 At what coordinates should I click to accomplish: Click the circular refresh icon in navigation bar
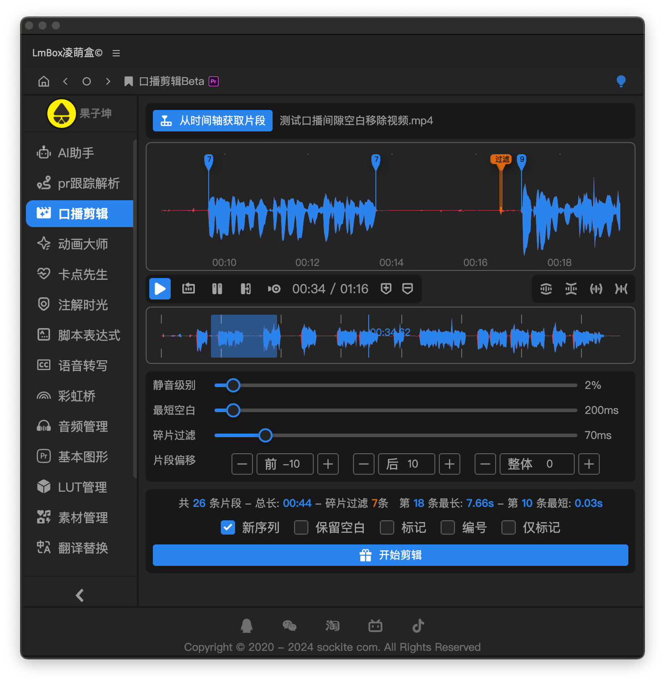tap(87, 81)
